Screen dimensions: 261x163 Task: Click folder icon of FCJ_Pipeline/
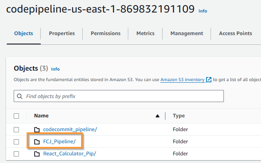coord(37,142)
